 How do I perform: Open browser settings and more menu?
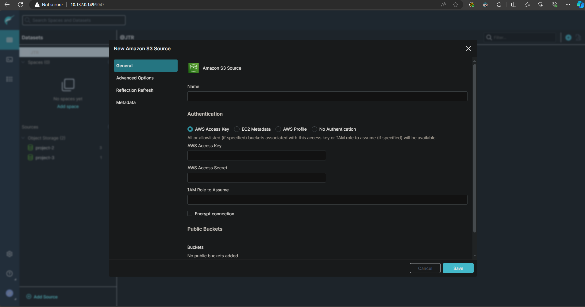pos(568,5)
